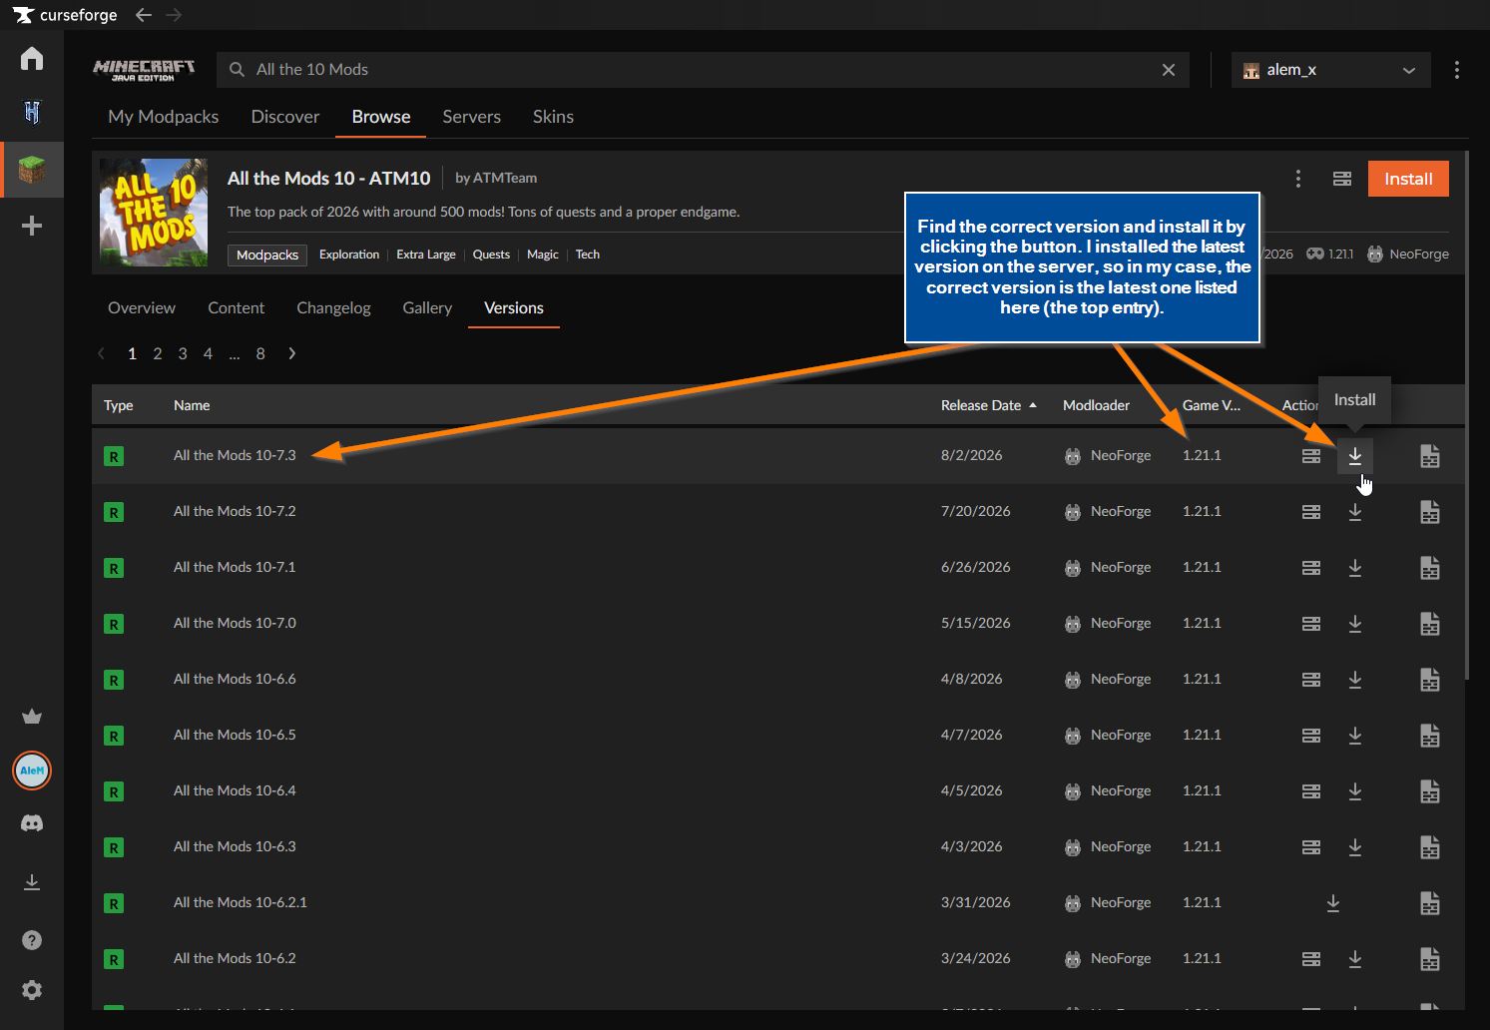Go to versions page 8
Viewport: 1490px width, 1030px height.
[260, 353]
